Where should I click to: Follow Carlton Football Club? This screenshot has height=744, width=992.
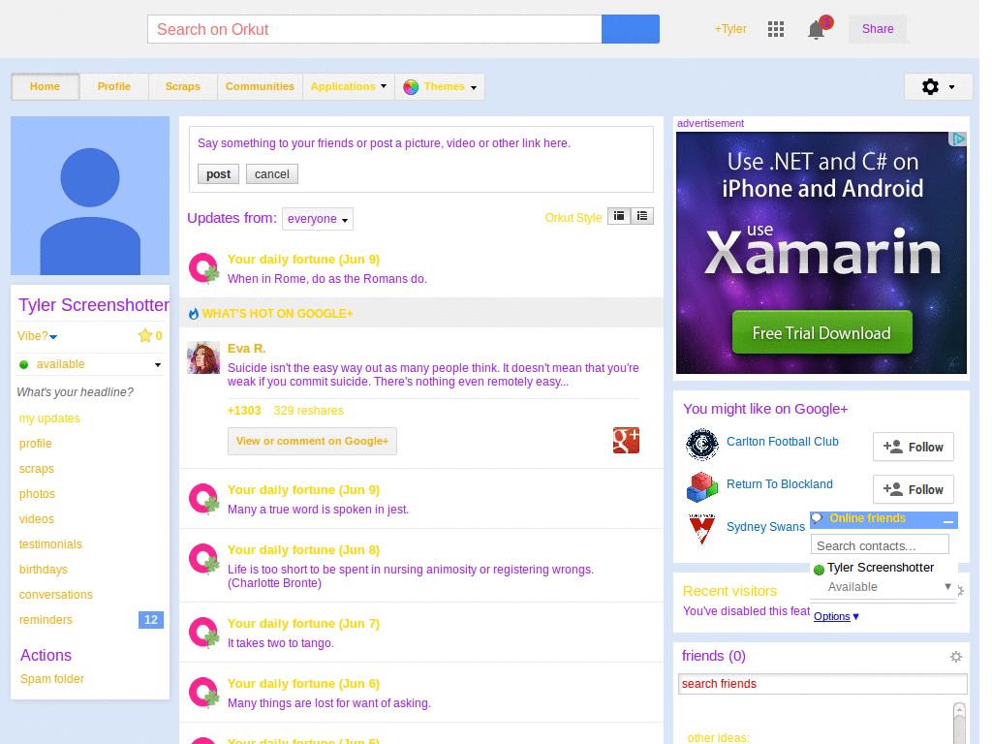click(913, 448)
